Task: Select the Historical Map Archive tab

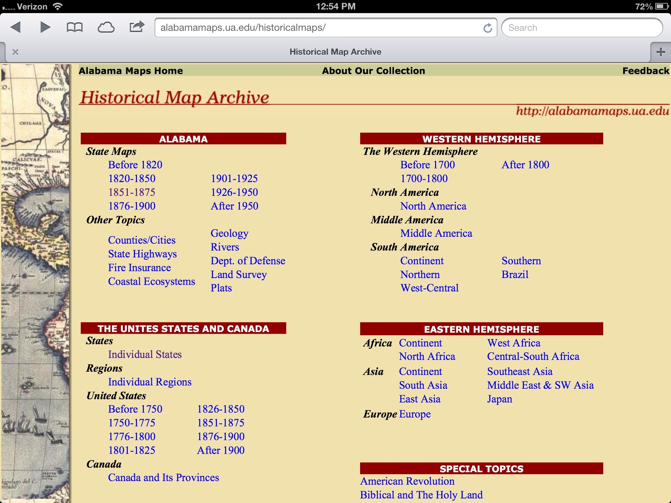Action: click(x=335, y=52)
